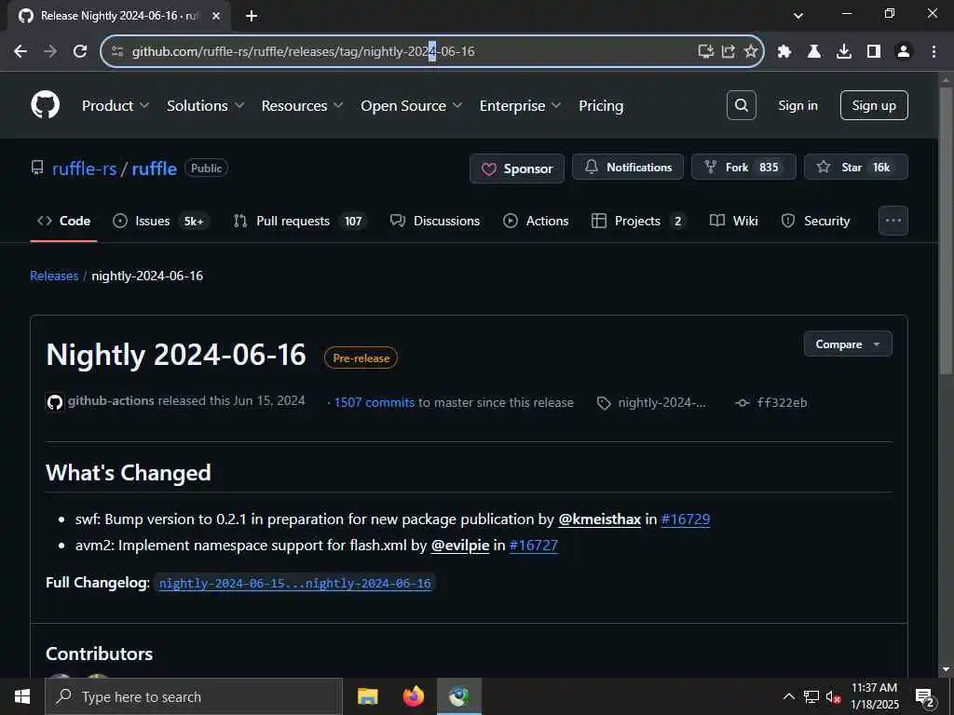Image resolution: width=954 pixels, height=715 pixels.
Task: Show more repository tabs via ellipsis button
Action: point(893,221)
